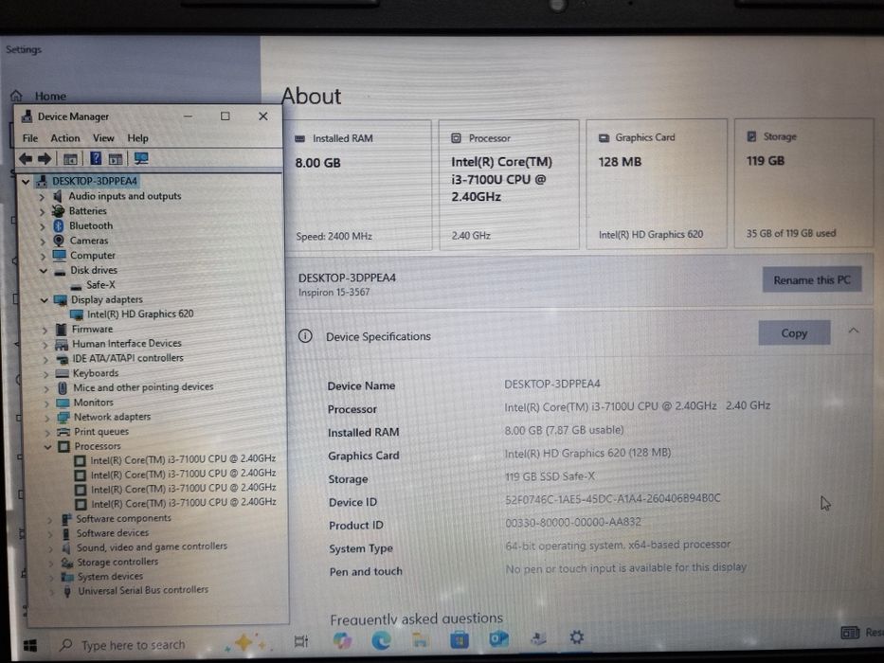This screenshot has width=884, height=663.
Task: Expand the Sound, video and game controllers node
Action: [x=51, y=548]
